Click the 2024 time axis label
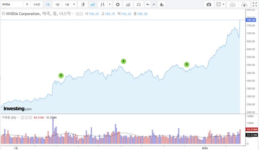259x150 pixels. coord(205,148)
